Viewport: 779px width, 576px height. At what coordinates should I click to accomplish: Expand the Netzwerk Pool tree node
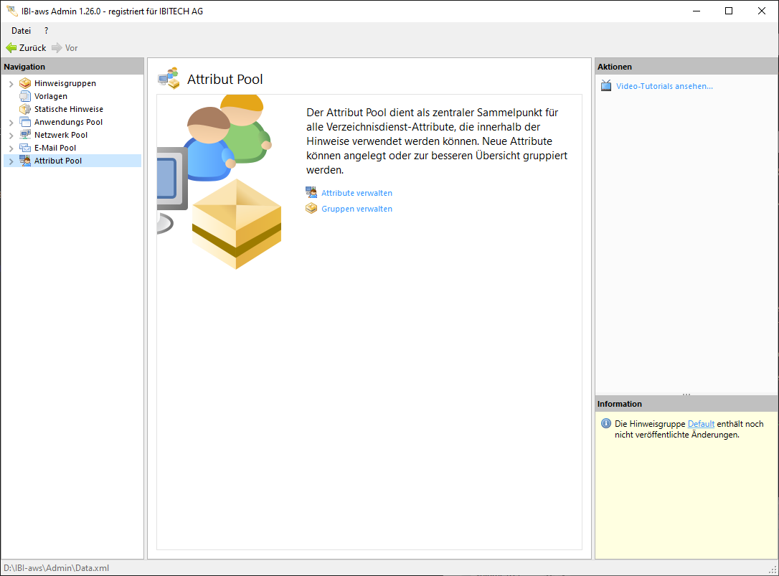11,136
